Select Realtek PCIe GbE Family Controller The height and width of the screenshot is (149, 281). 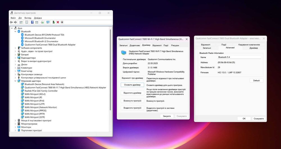(41, 91)
